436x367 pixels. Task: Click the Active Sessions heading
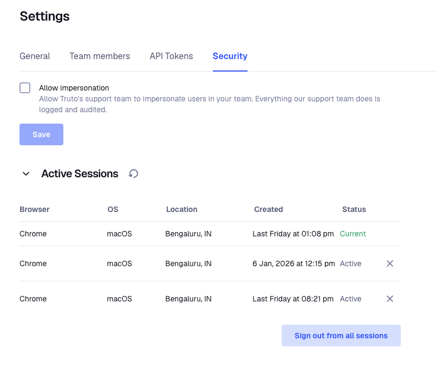pyautogui.click(x=80, y=174)
